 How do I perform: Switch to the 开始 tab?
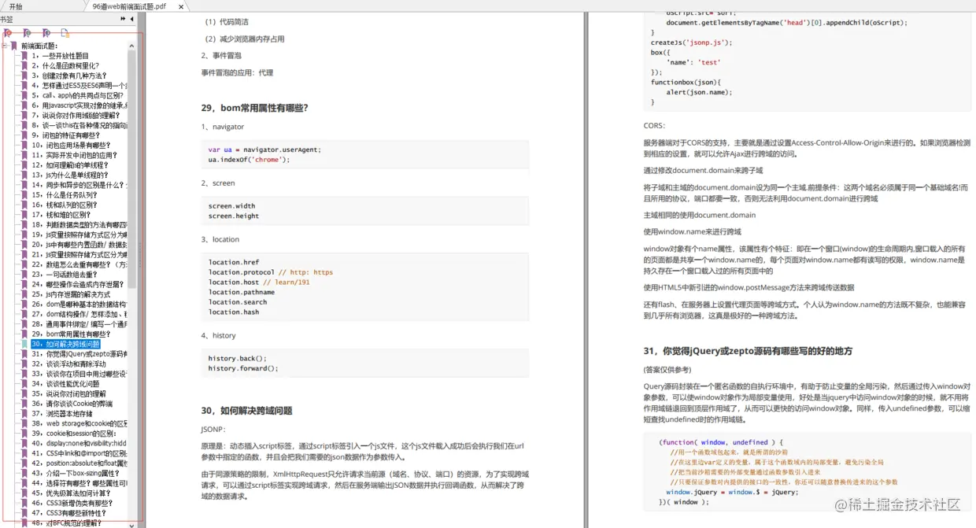coord(16,6)
